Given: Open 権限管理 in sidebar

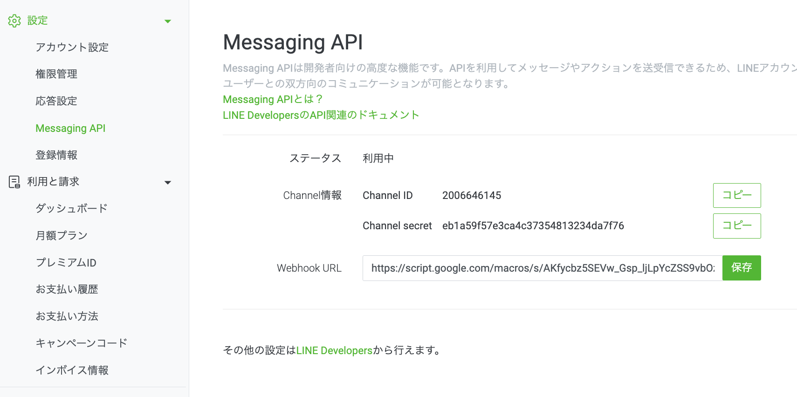Looking at the screenshot, I should [56, 74].
